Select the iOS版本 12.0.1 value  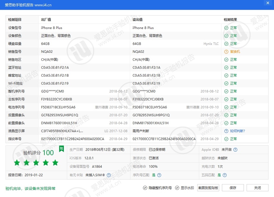[x=89, y=158]
